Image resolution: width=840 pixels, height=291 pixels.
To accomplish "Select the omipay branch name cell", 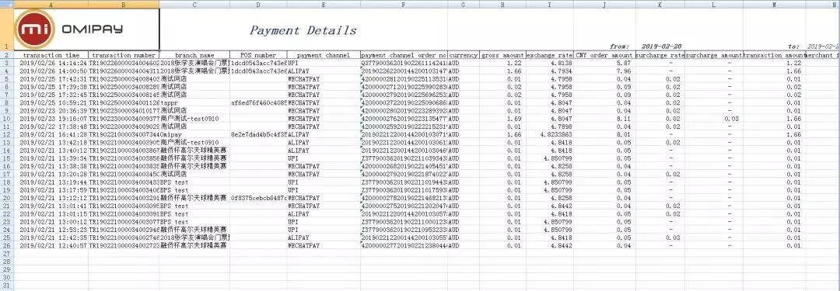I will [194, 135].
